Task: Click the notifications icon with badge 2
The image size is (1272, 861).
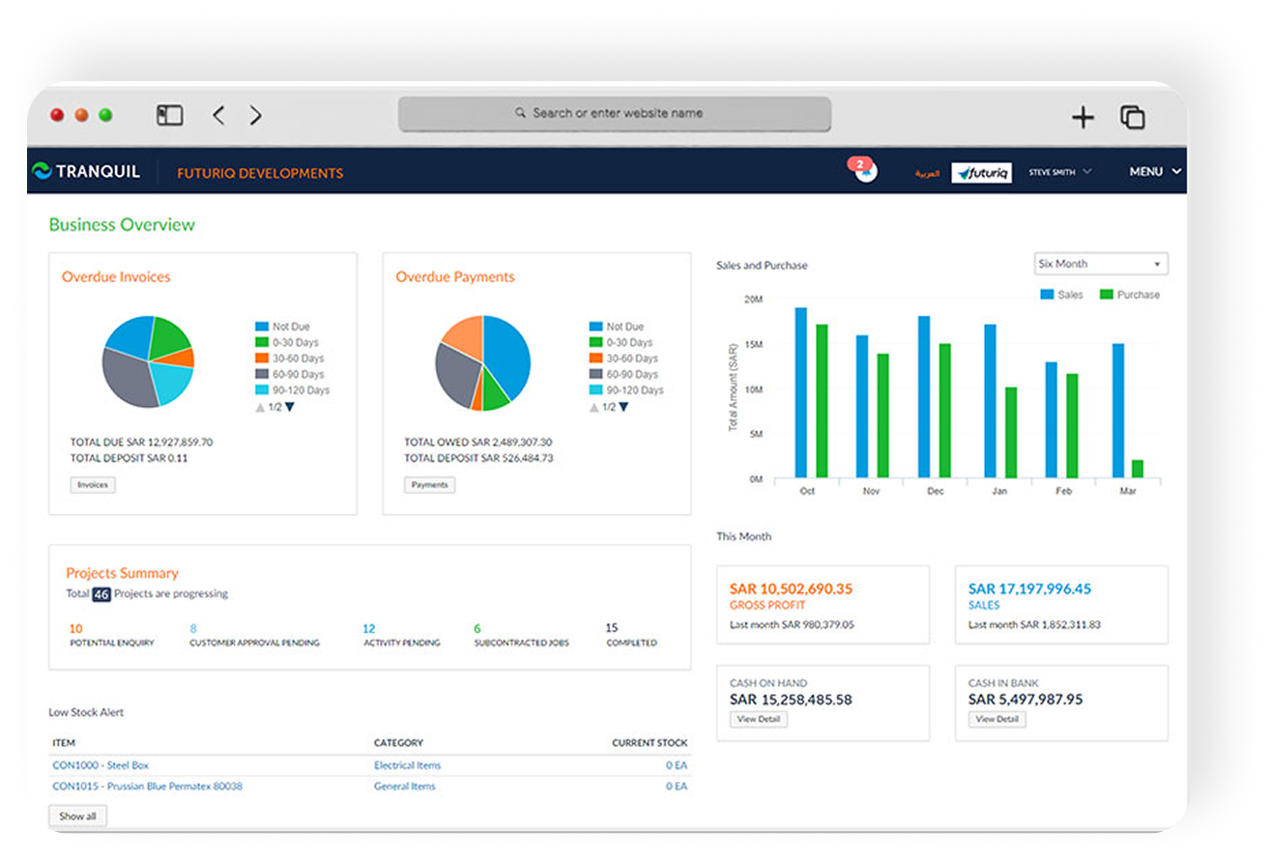Action: tap(865, 171)
